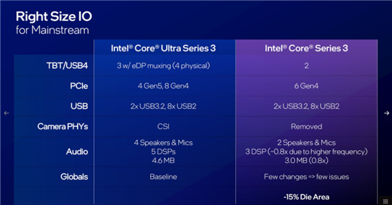Click the 'Right Size IO' slide title
The height and width of the screenshot is (205, 392).
pyautogui.click(x=54, y=16)
